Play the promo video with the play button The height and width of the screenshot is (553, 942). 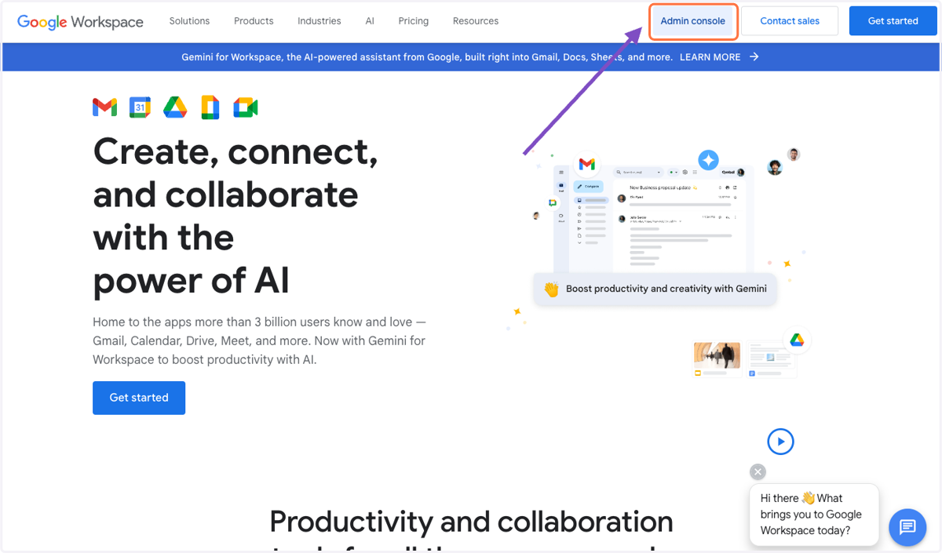[780, 442]
